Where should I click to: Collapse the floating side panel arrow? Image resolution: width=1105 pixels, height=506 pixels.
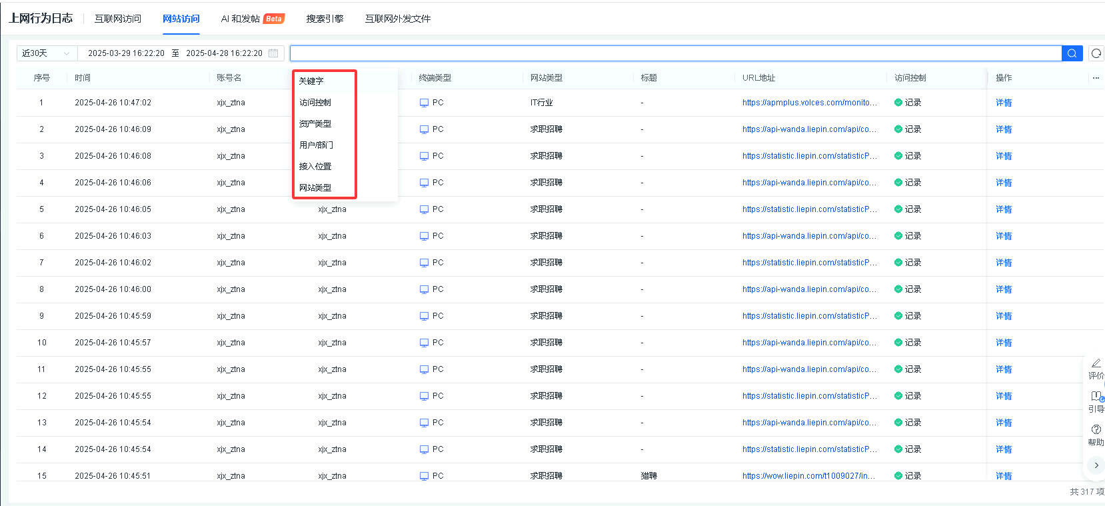point(1096,465)
